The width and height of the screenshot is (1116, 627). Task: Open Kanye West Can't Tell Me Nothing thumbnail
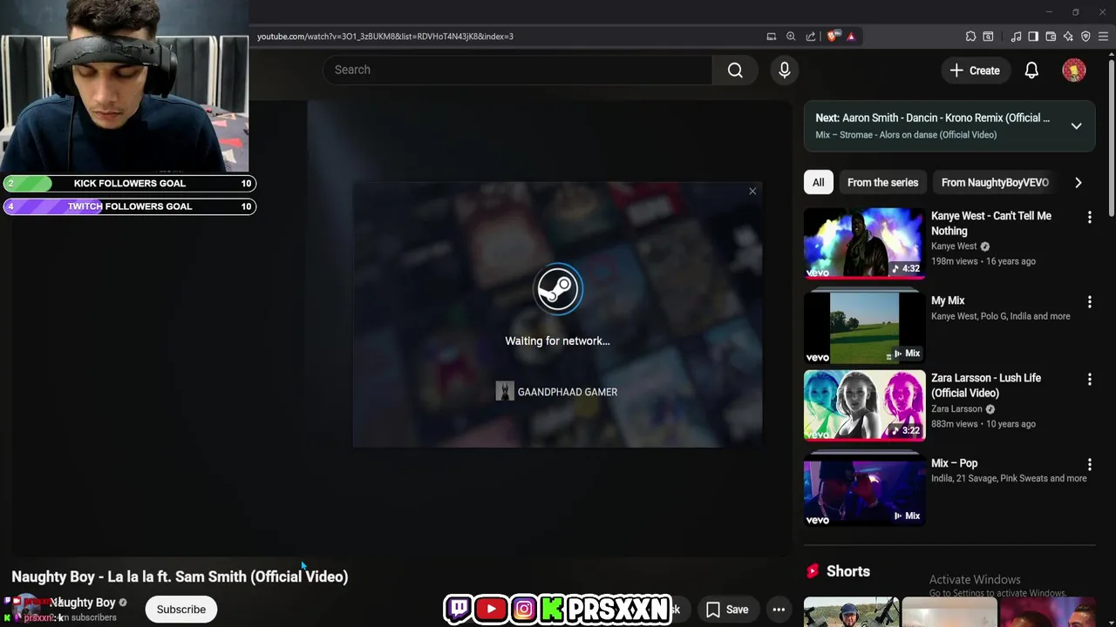click(x=864, y=243)
